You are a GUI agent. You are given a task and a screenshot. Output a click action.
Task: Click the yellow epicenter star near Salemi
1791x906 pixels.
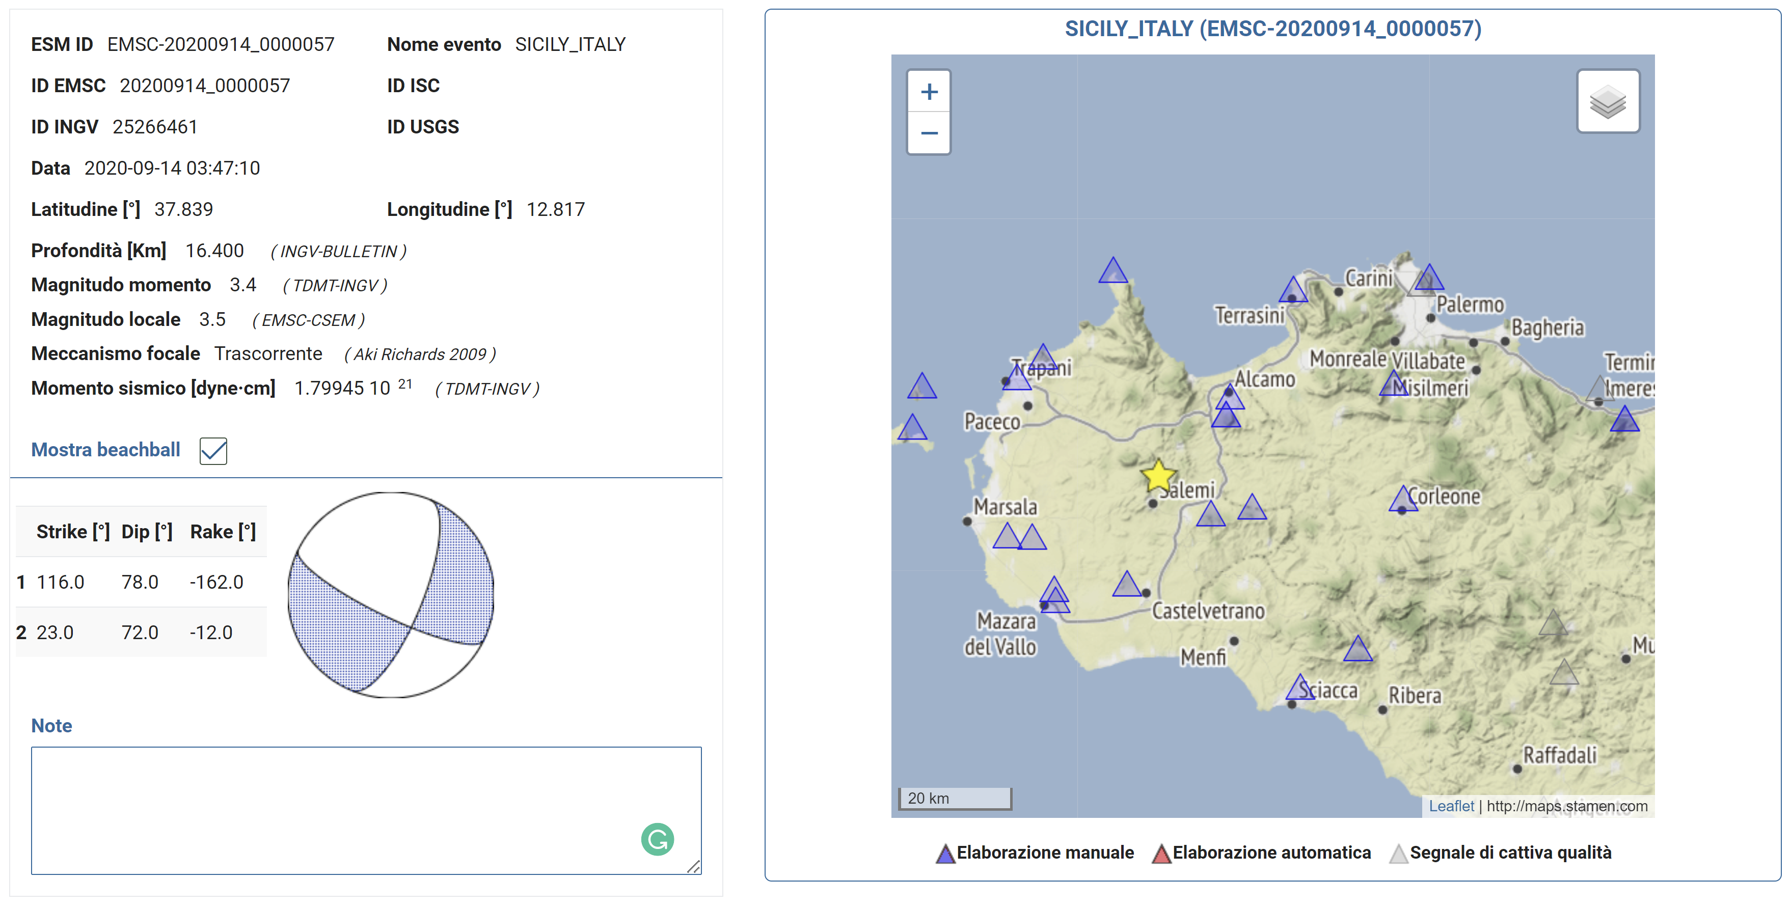click(1158, 476)
